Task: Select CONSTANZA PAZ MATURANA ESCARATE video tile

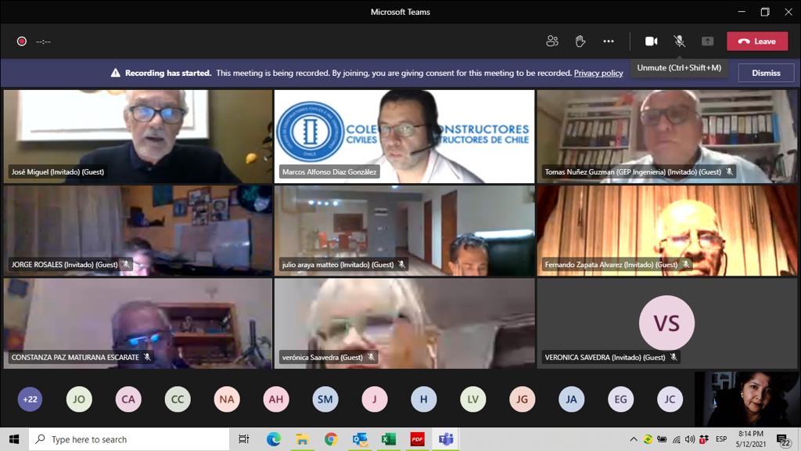Action: coord(138,323)
